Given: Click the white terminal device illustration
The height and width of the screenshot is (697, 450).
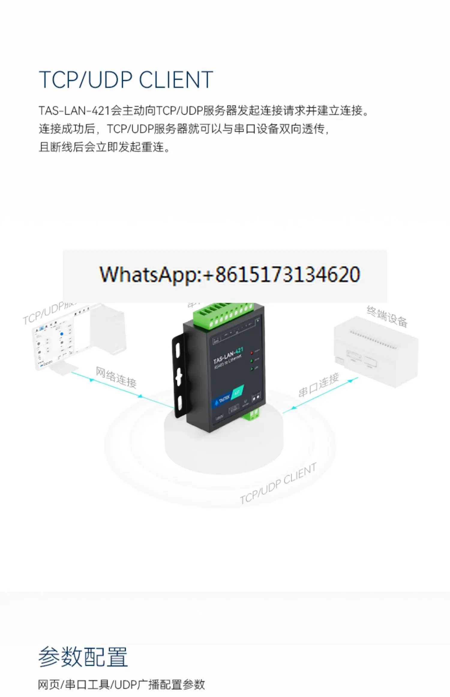Looking at the screenshot, I should click(x=376, y=352).
